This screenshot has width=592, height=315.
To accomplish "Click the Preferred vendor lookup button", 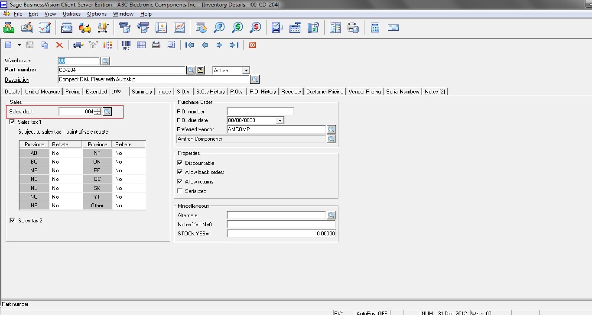I will [x=331, y=129].
